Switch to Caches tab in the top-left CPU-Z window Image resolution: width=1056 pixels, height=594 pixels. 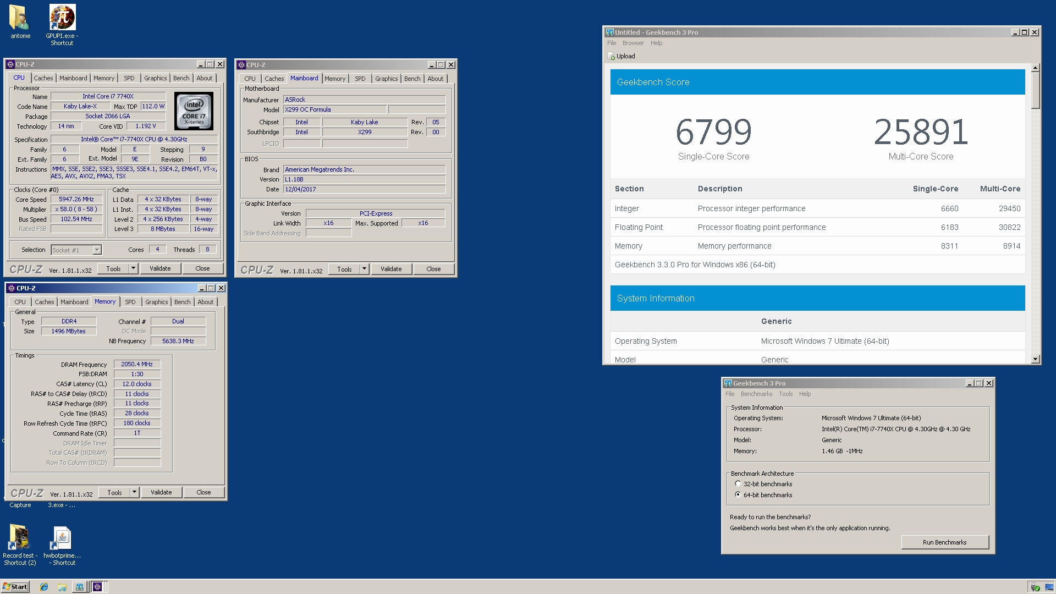(x=43, y=78)
